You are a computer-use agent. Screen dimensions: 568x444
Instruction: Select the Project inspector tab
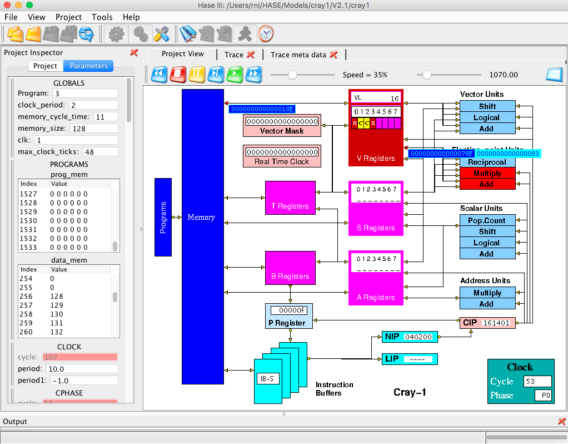pyautogui.click(x=45, y=66)
